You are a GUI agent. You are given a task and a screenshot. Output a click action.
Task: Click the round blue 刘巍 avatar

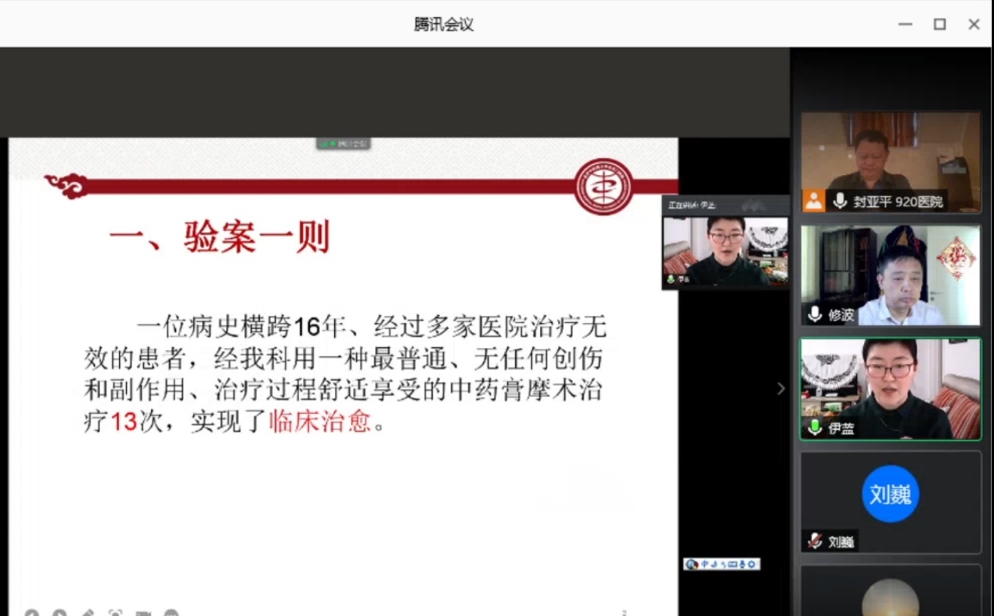click(x=890, y=494)
